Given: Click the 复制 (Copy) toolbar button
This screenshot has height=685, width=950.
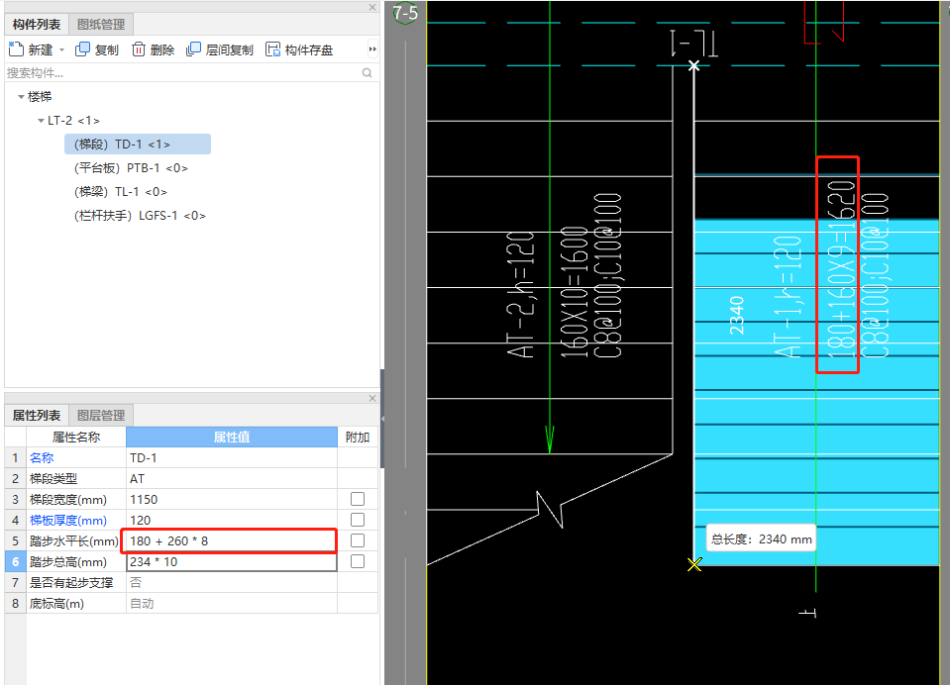Looking at the screenshot, I should click(x=97, y=49).
